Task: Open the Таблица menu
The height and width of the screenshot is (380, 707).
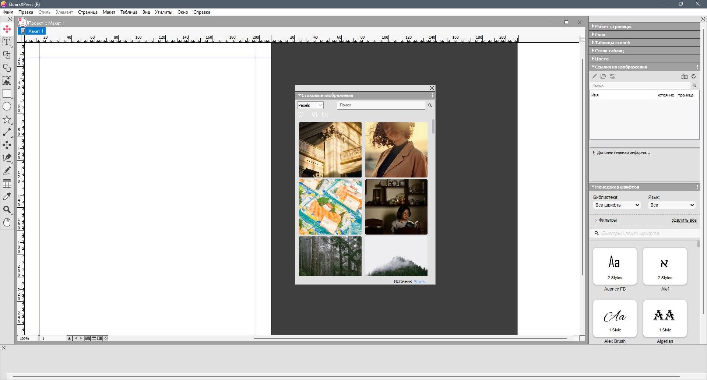Action: tap(129, 12)
